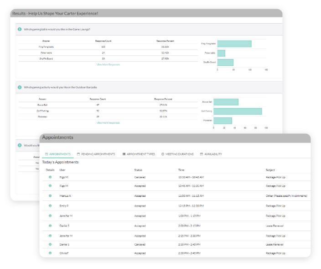Click 27.01% response percent value
The image size is (321, 269).
pos(163,105)
